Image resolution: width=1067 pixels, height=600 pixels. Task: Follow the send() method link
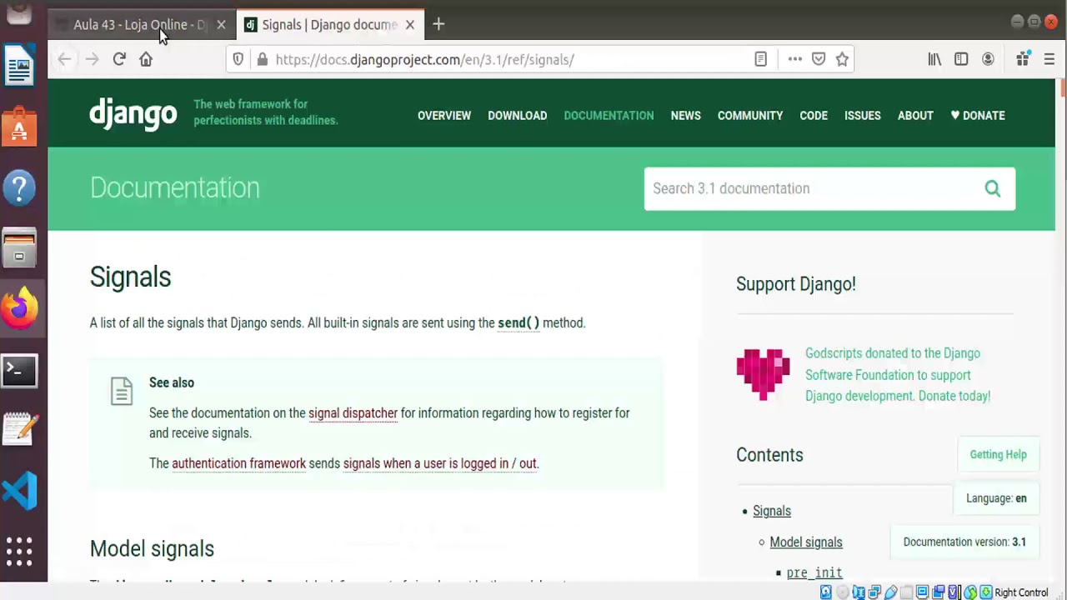(518, 323)
